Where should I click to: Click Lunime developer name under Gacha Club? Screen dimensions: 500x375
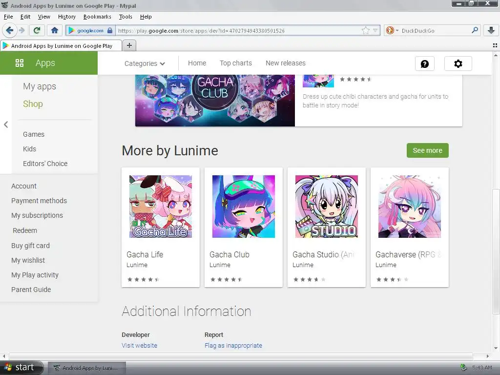pyautogui.click(x=220, y=265)
